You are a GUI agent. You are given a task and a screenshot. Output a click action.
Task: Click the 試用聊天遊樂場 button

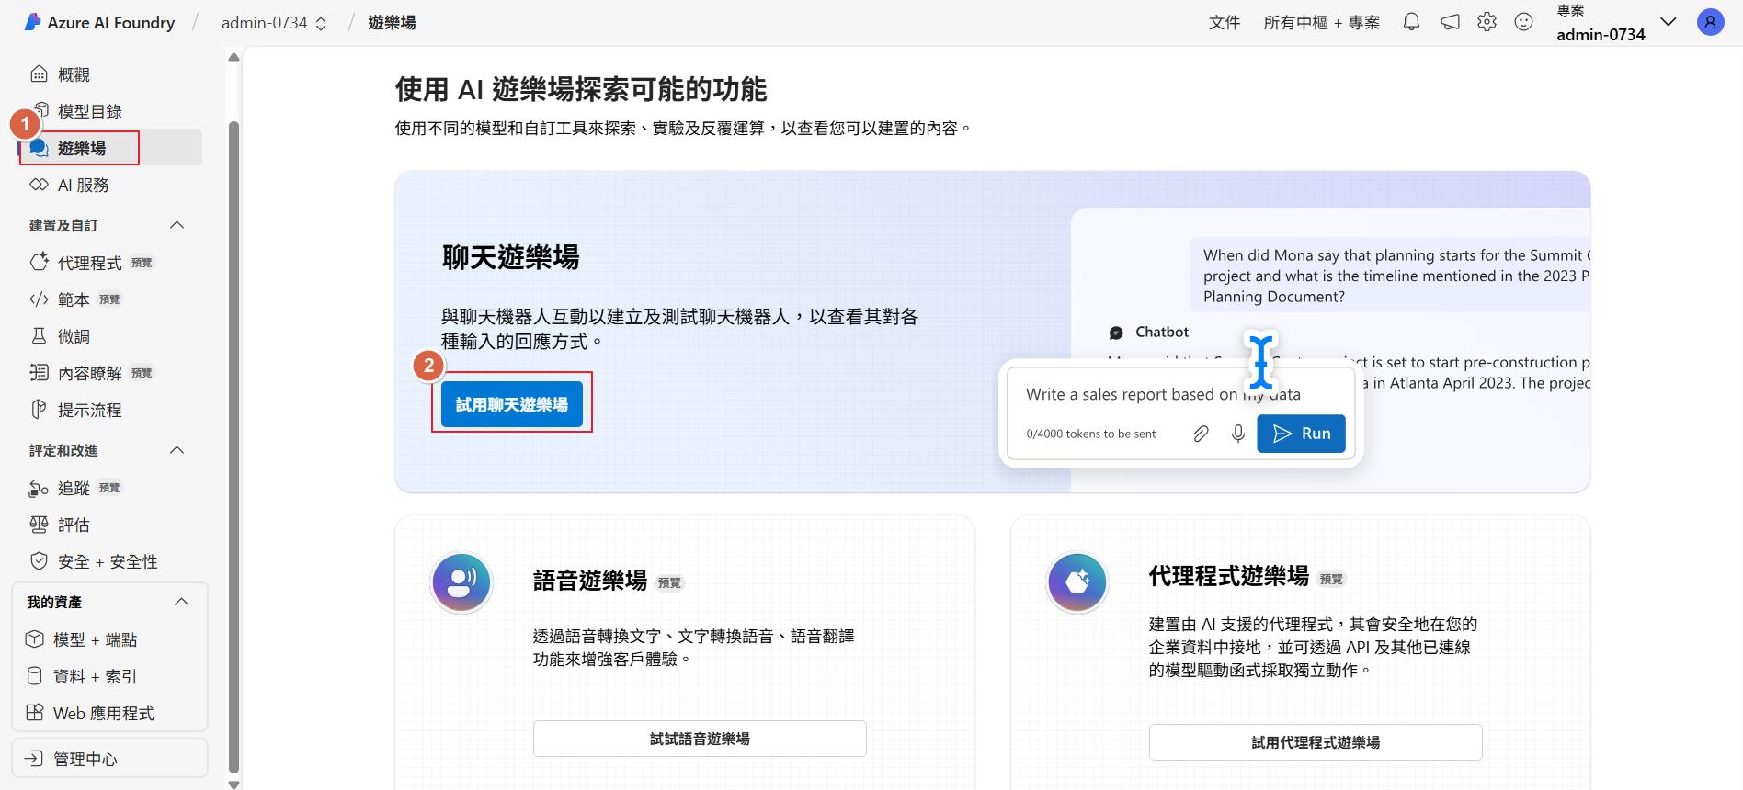(x=512, y=404)
